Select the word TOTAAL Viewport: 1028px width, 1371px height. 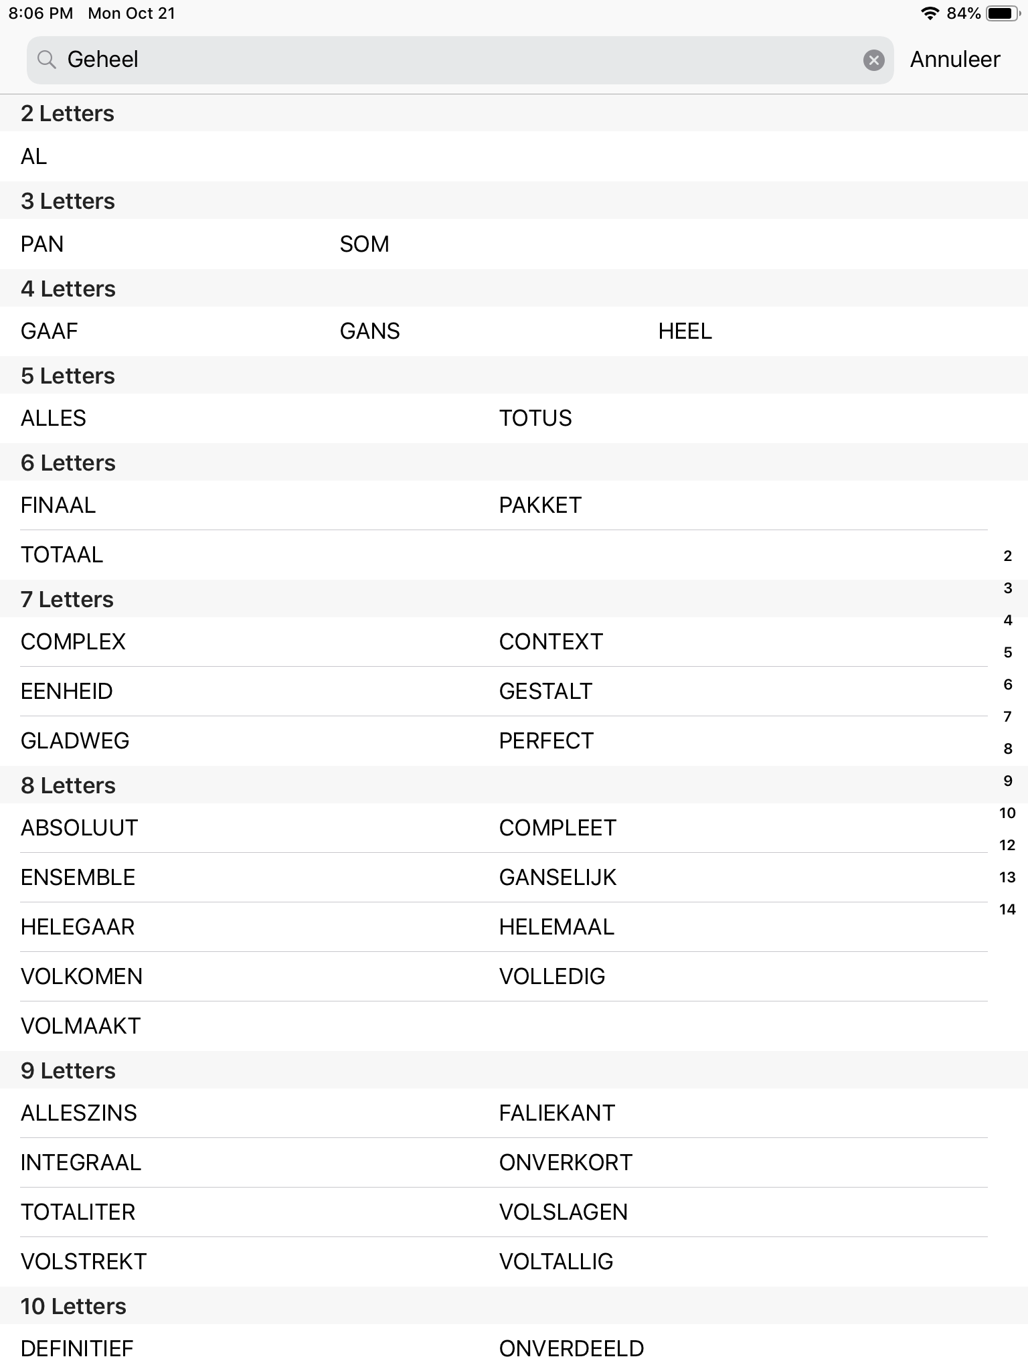[62, 555]
